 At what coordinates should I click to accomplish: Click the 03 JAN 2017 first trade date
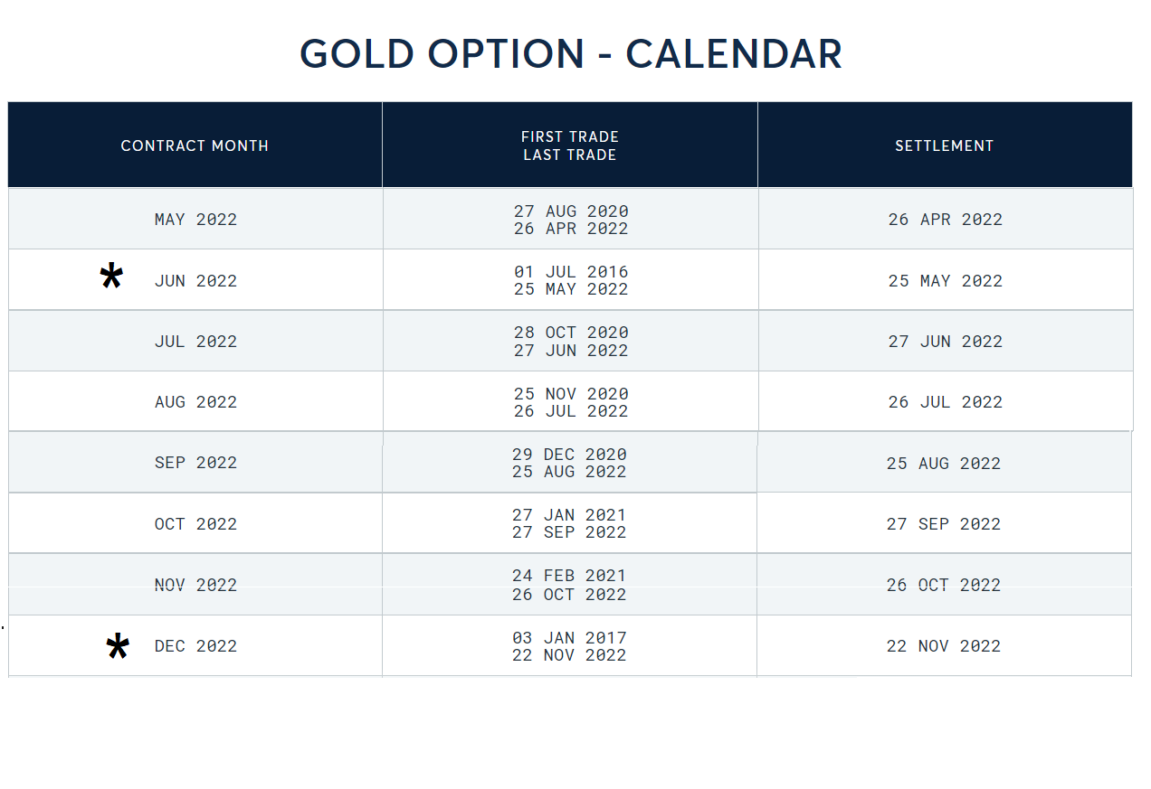[x=569, y=638]
